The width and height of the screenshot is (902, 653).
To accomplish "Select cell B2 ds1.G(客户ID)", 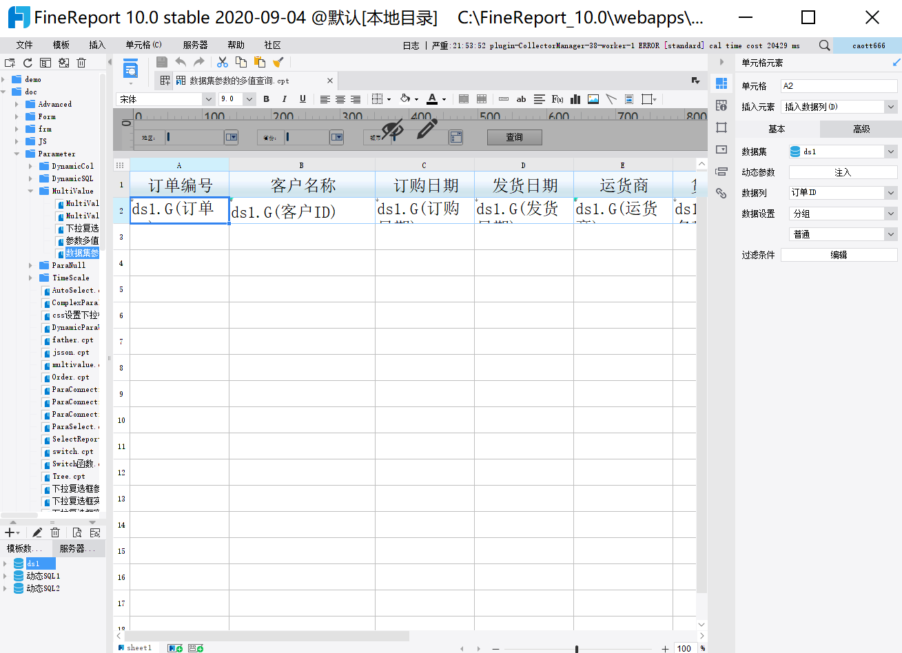I will pyautogui.click(x=302, y=211).
